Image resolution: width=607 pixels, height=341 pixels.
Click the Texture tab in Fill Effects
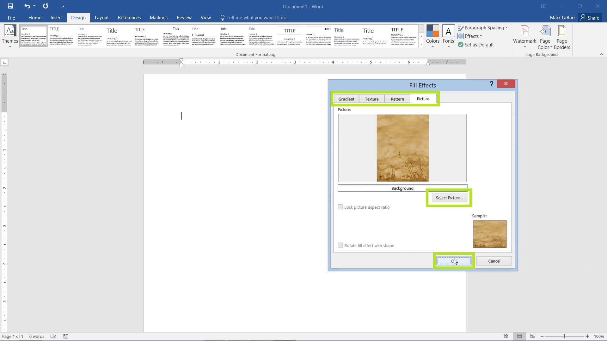pos(371,99)
